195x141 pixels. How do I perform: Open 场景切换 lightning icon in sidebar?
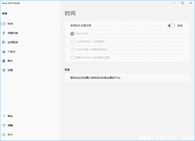4,33
